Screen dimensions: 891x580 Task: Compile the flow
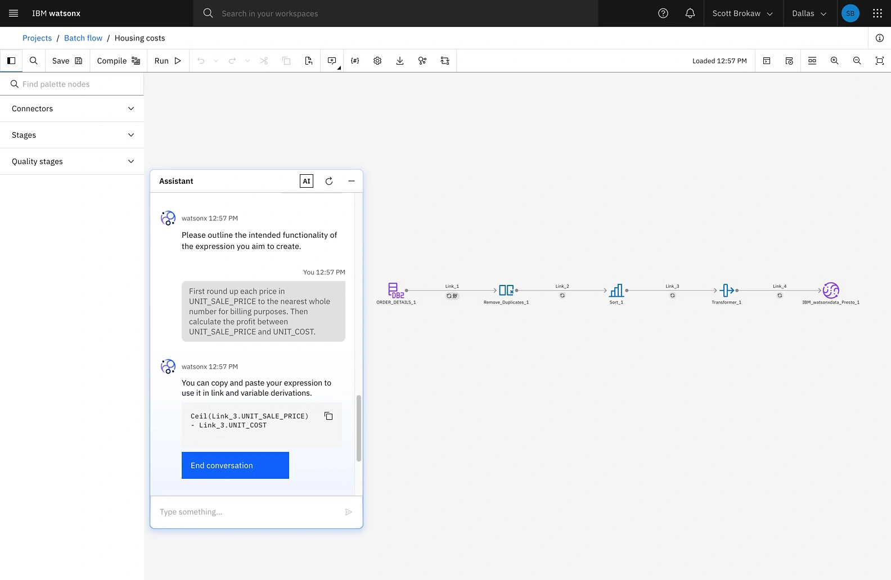pyautogui.click(x=118, y=61)
